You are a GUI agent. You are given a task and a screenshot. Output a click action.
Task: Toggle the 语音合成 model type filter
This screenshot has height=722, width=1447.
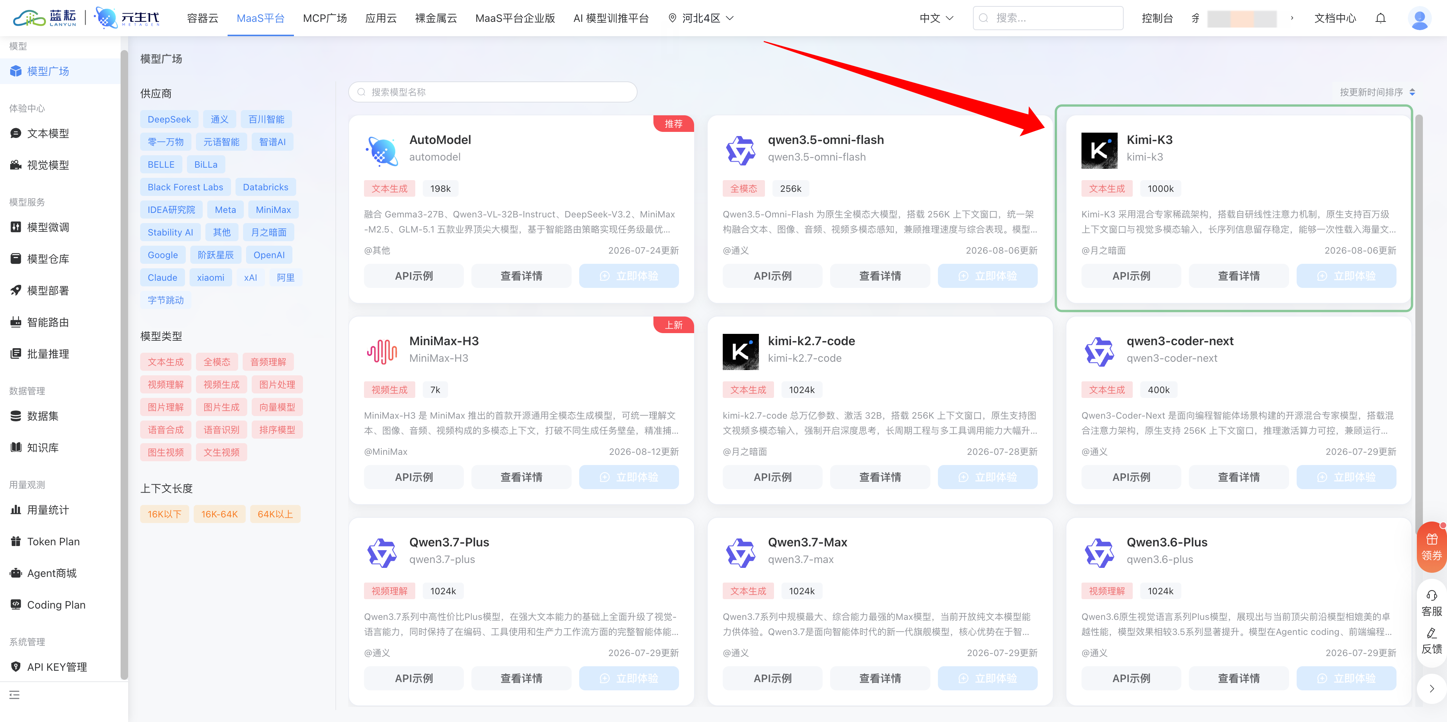[166, 430]
